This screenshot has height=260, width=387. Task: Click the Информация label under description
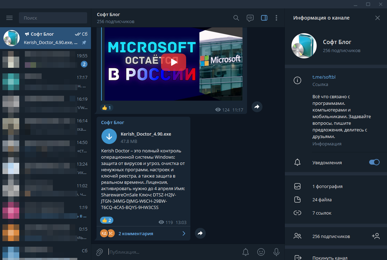coord(327,144)
